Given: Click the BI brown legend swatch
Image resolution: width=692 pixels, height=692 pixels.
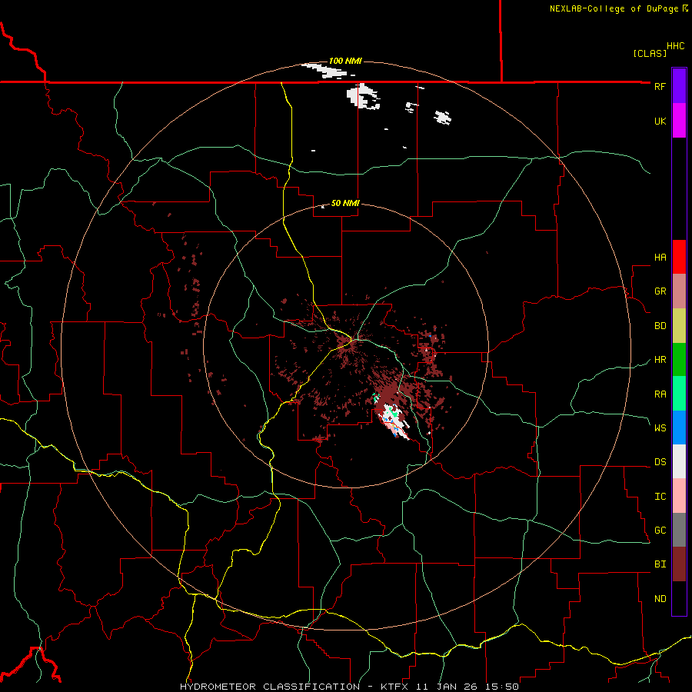Looking at the screenshot, I should (679, 564).
